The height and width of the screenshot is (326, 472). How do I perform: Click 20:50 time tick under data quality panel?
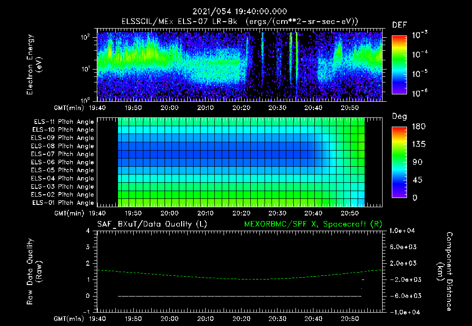coord(349,319)
